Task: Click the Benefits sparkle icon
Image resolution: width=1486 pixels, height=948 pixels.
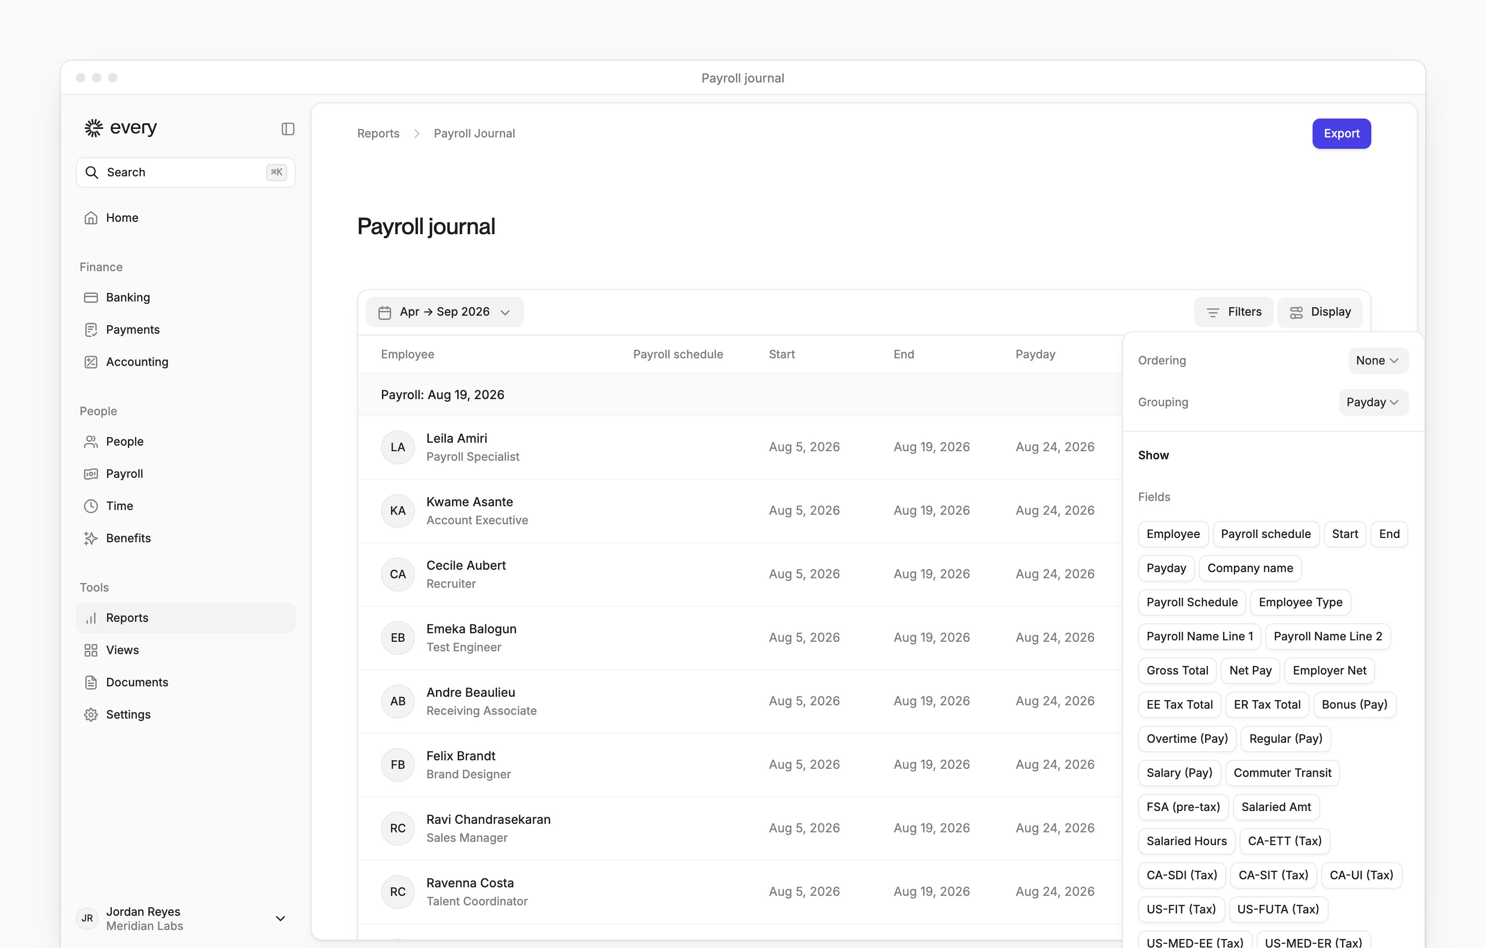Action: coord(91,538)
